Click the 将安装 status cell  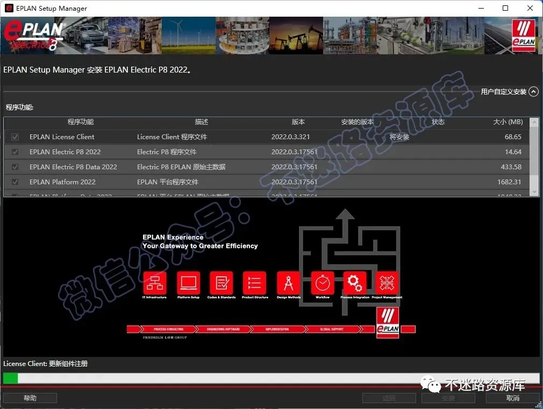tap(399, 137)
